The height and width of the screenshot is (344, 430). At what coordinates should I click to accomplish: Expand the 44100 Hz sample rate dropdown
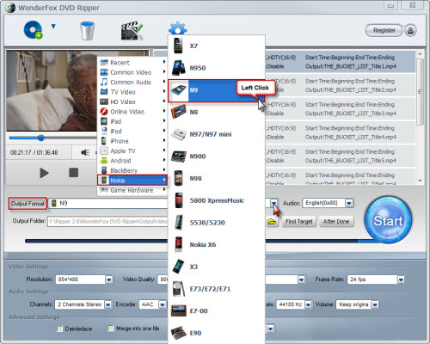[308, 304]
